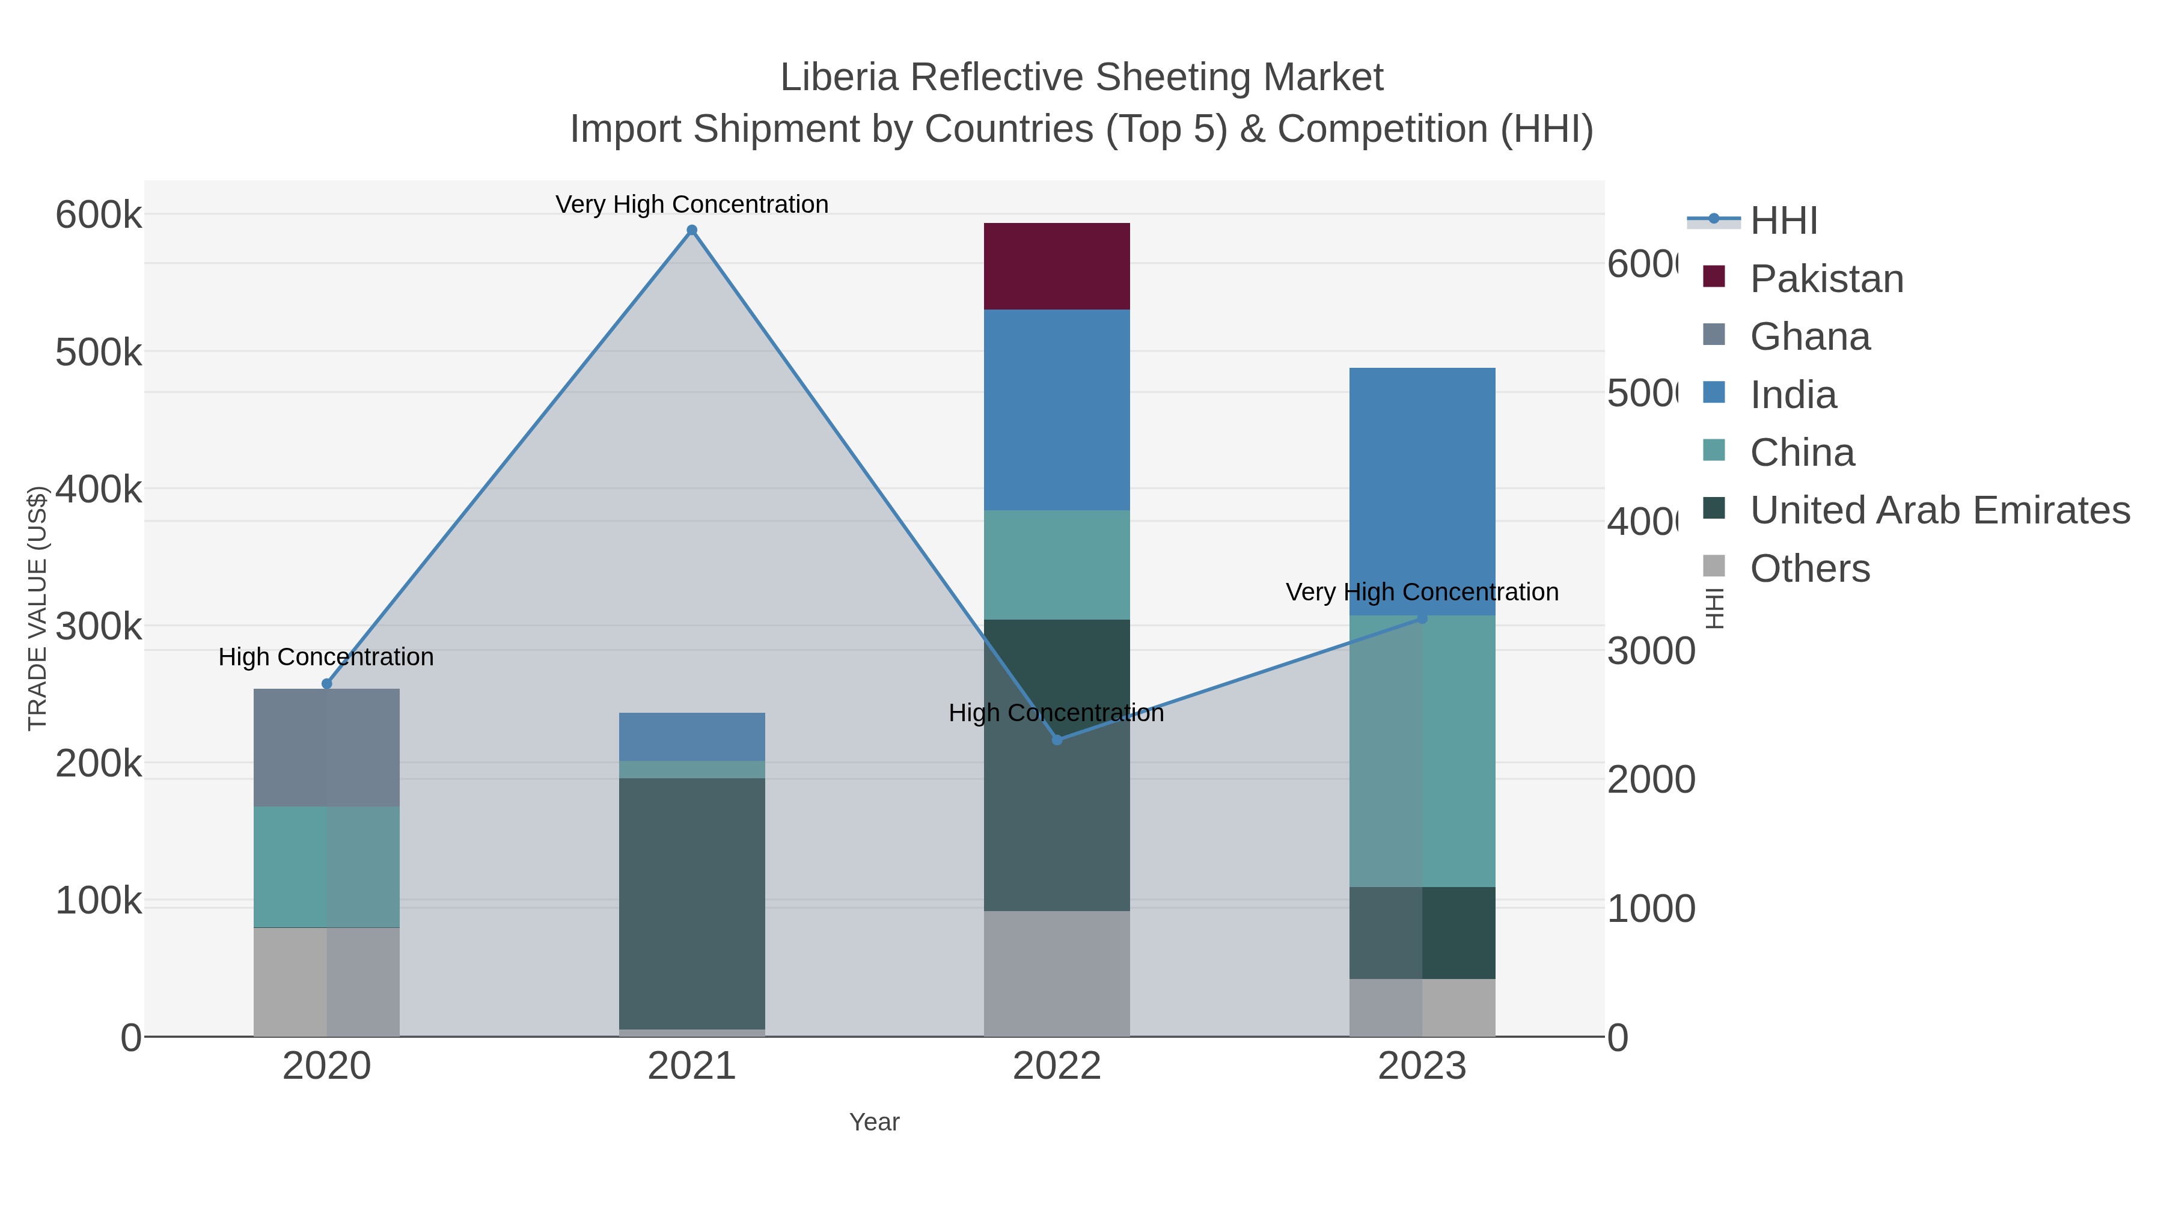
Task: Click the Import Shipment by Countries subtitle
Action: pyautogui.click(x=1082, y=129)
